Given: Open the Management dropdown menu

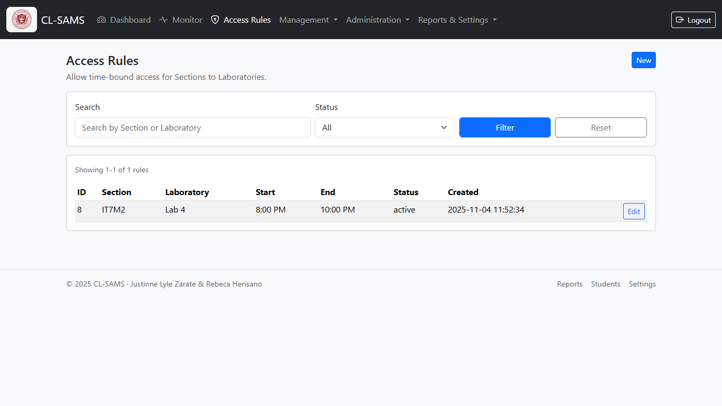Looking at the screenshot, I should coord(308,20).
